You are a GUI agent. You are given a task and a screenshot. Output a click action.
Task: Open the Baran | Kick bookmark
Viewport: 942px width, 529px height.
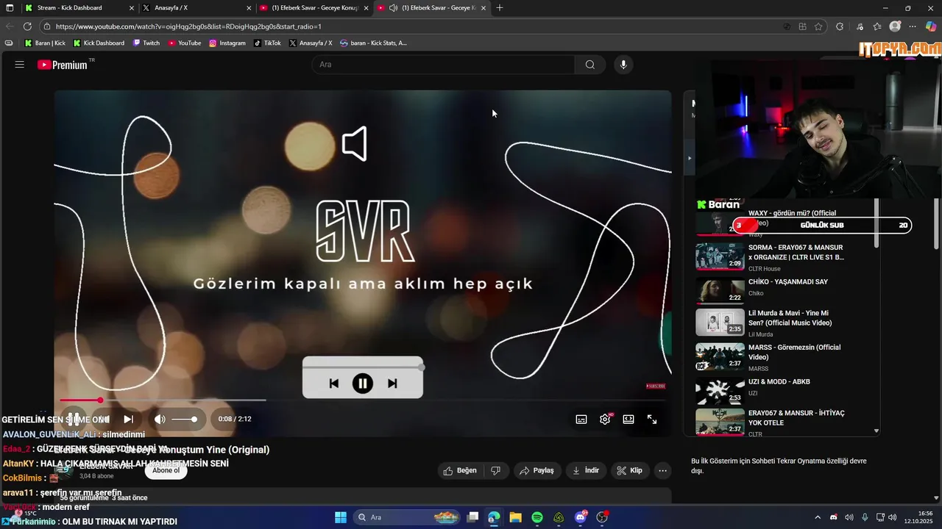pos(45,43)
